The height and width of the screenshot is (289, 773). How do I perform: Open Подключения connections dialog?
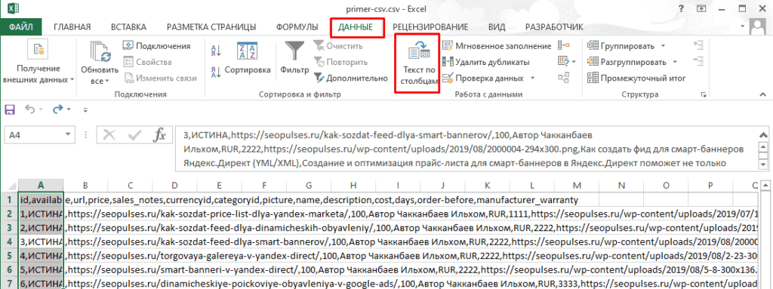156,46
